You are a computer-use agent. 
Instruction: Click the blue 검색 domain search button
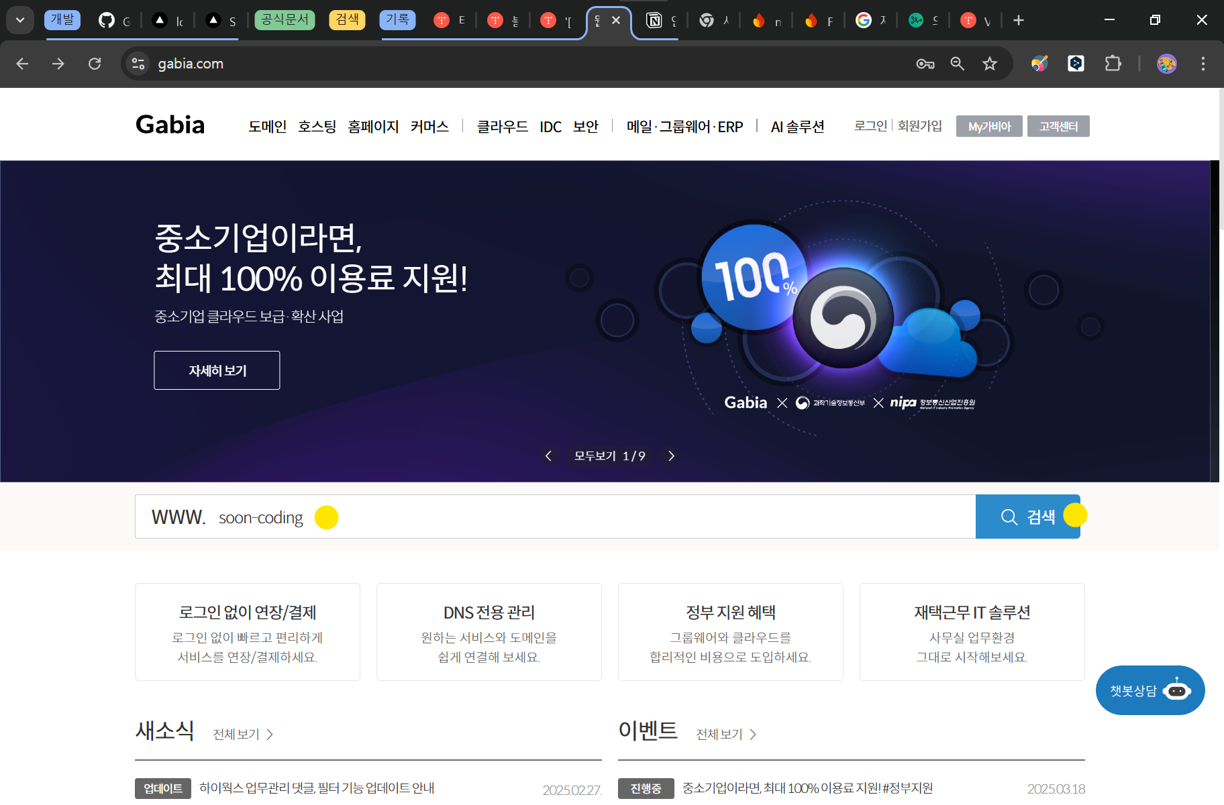pyautogui.click(x=1027, y=517)
